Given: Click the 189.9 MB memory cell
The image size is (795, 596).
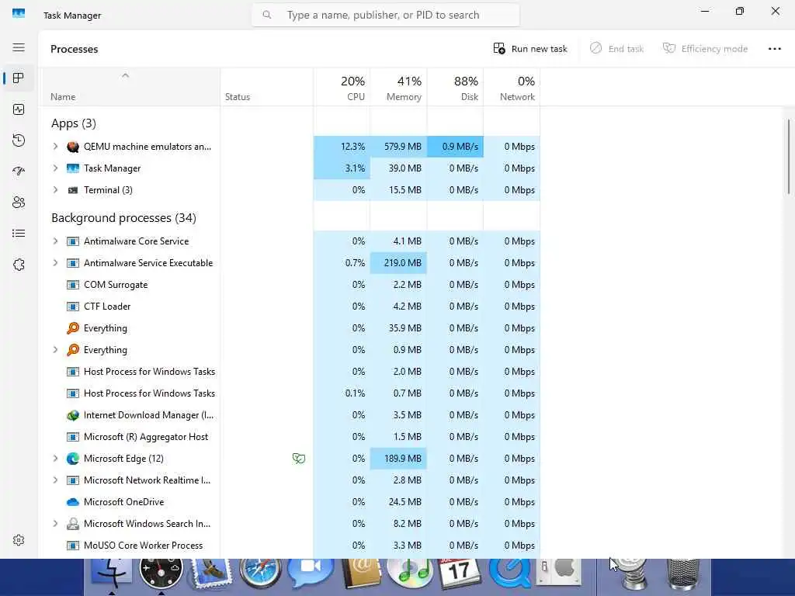Looking at the screenshot, I should [x=398, y=459].
